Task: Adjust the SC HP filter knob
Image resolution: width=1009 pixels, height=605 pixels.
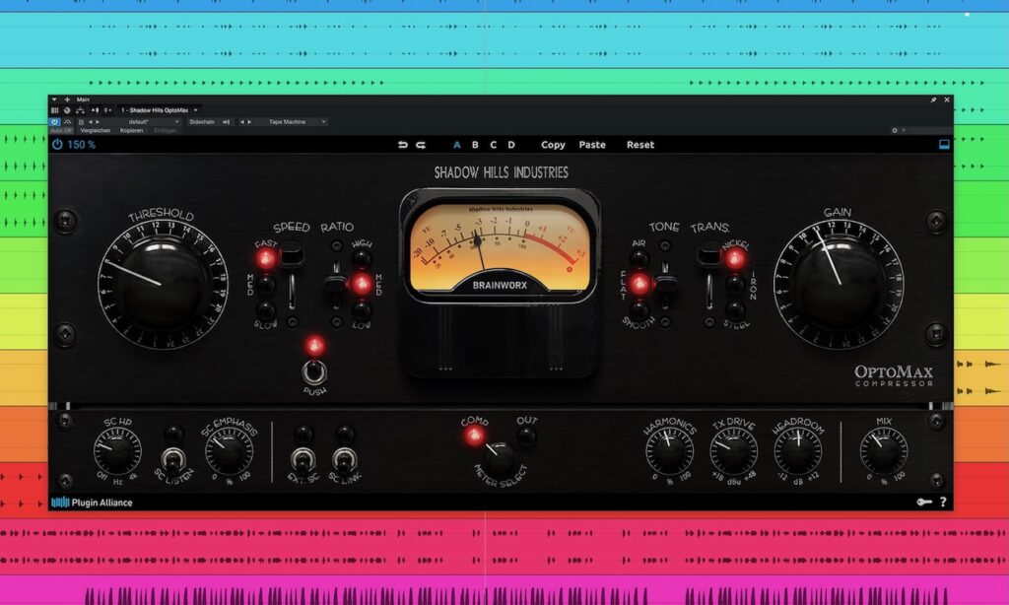Action: coord(117,450)
